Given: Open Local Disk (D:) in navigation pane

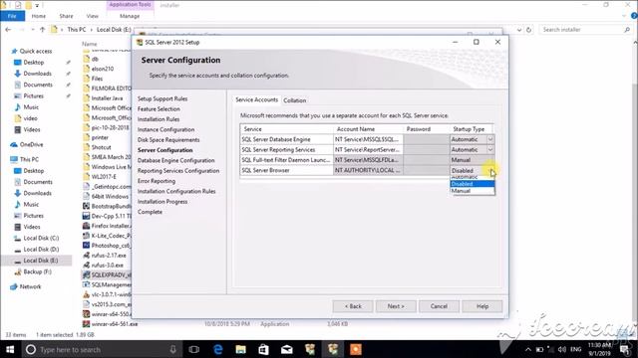Looking at the screenshot, I should (x=41, y=250).
